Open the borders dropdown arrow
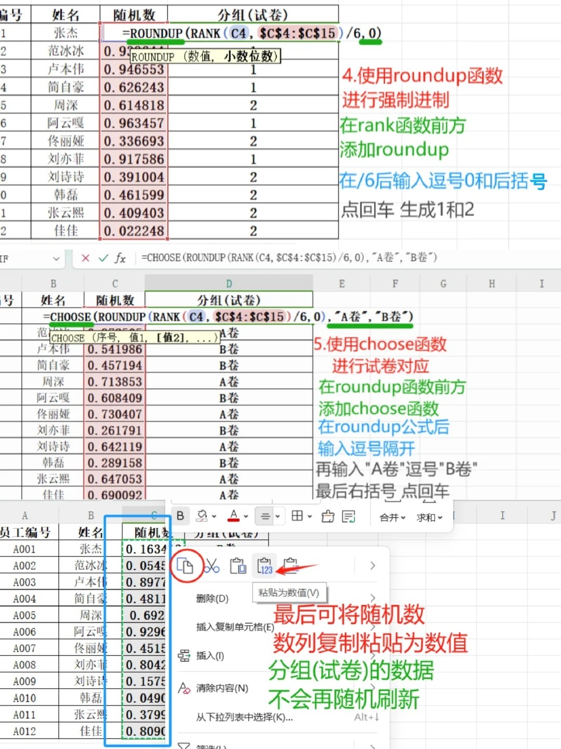Viewport: 561px width, 749px height. tap(310, 517)
